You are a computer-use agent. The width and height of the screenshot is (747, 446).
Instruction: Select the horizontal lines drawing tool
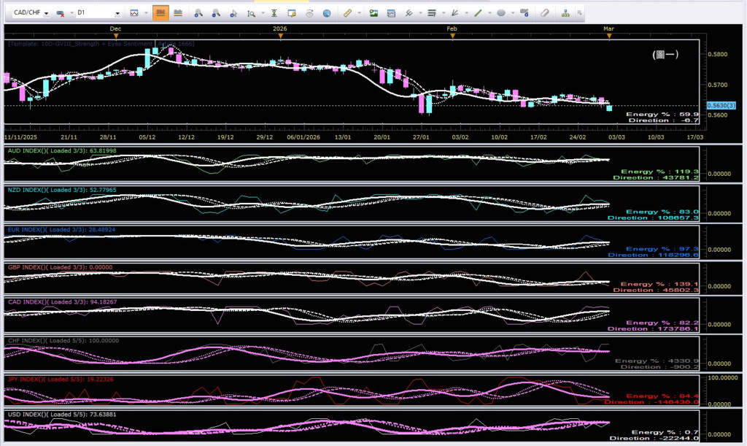[432, 13]
